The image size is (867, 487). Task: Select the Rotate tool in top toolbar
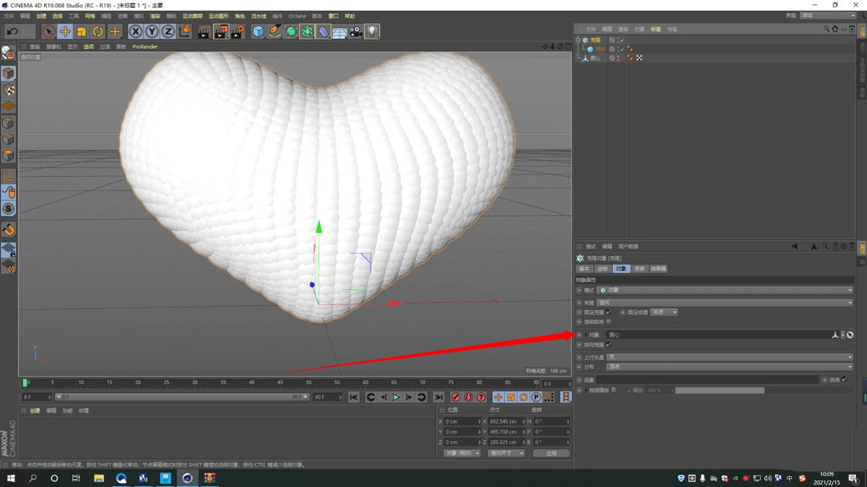tap(98, 32)
